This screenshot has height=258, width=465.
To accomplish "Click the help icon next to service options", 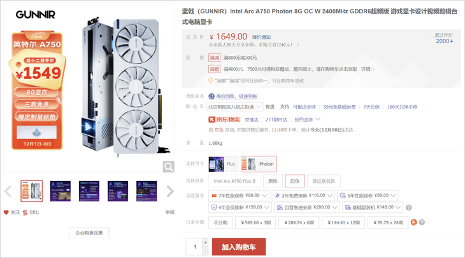I will tap(409, 208).
